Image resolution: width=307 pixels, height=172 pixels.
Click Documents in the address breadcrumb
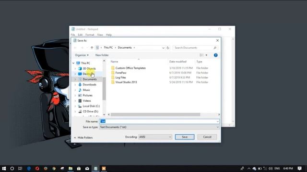(x=125, y=48)
